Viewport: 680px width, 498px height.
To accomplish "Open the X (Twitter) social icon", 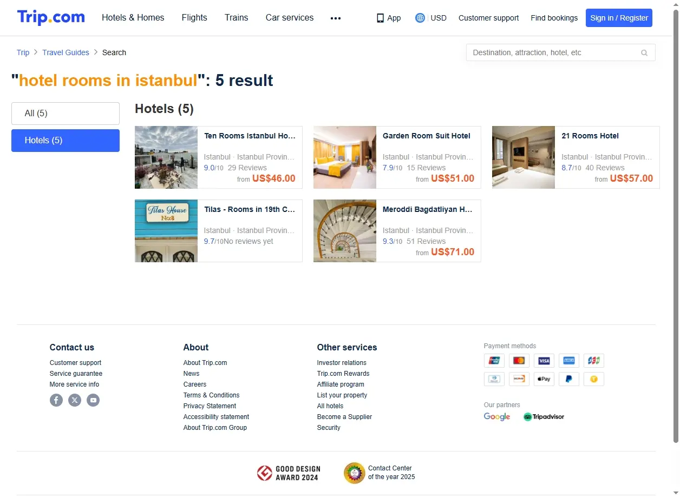I will 75,400.
